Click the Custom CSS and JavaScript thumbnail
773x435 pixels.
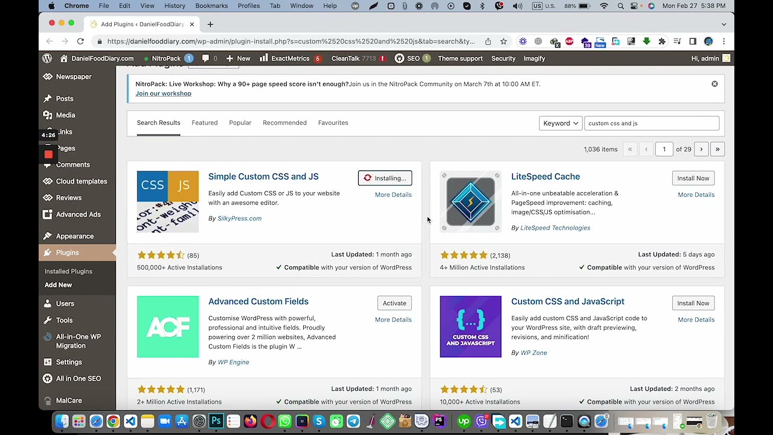click(470, 327)
